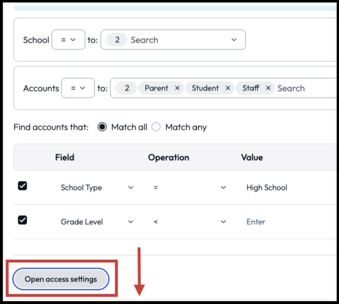This screenshot has height=304, width=339.
Task: Open the Accounts operator dropdown
Action: tap(78, 88)
